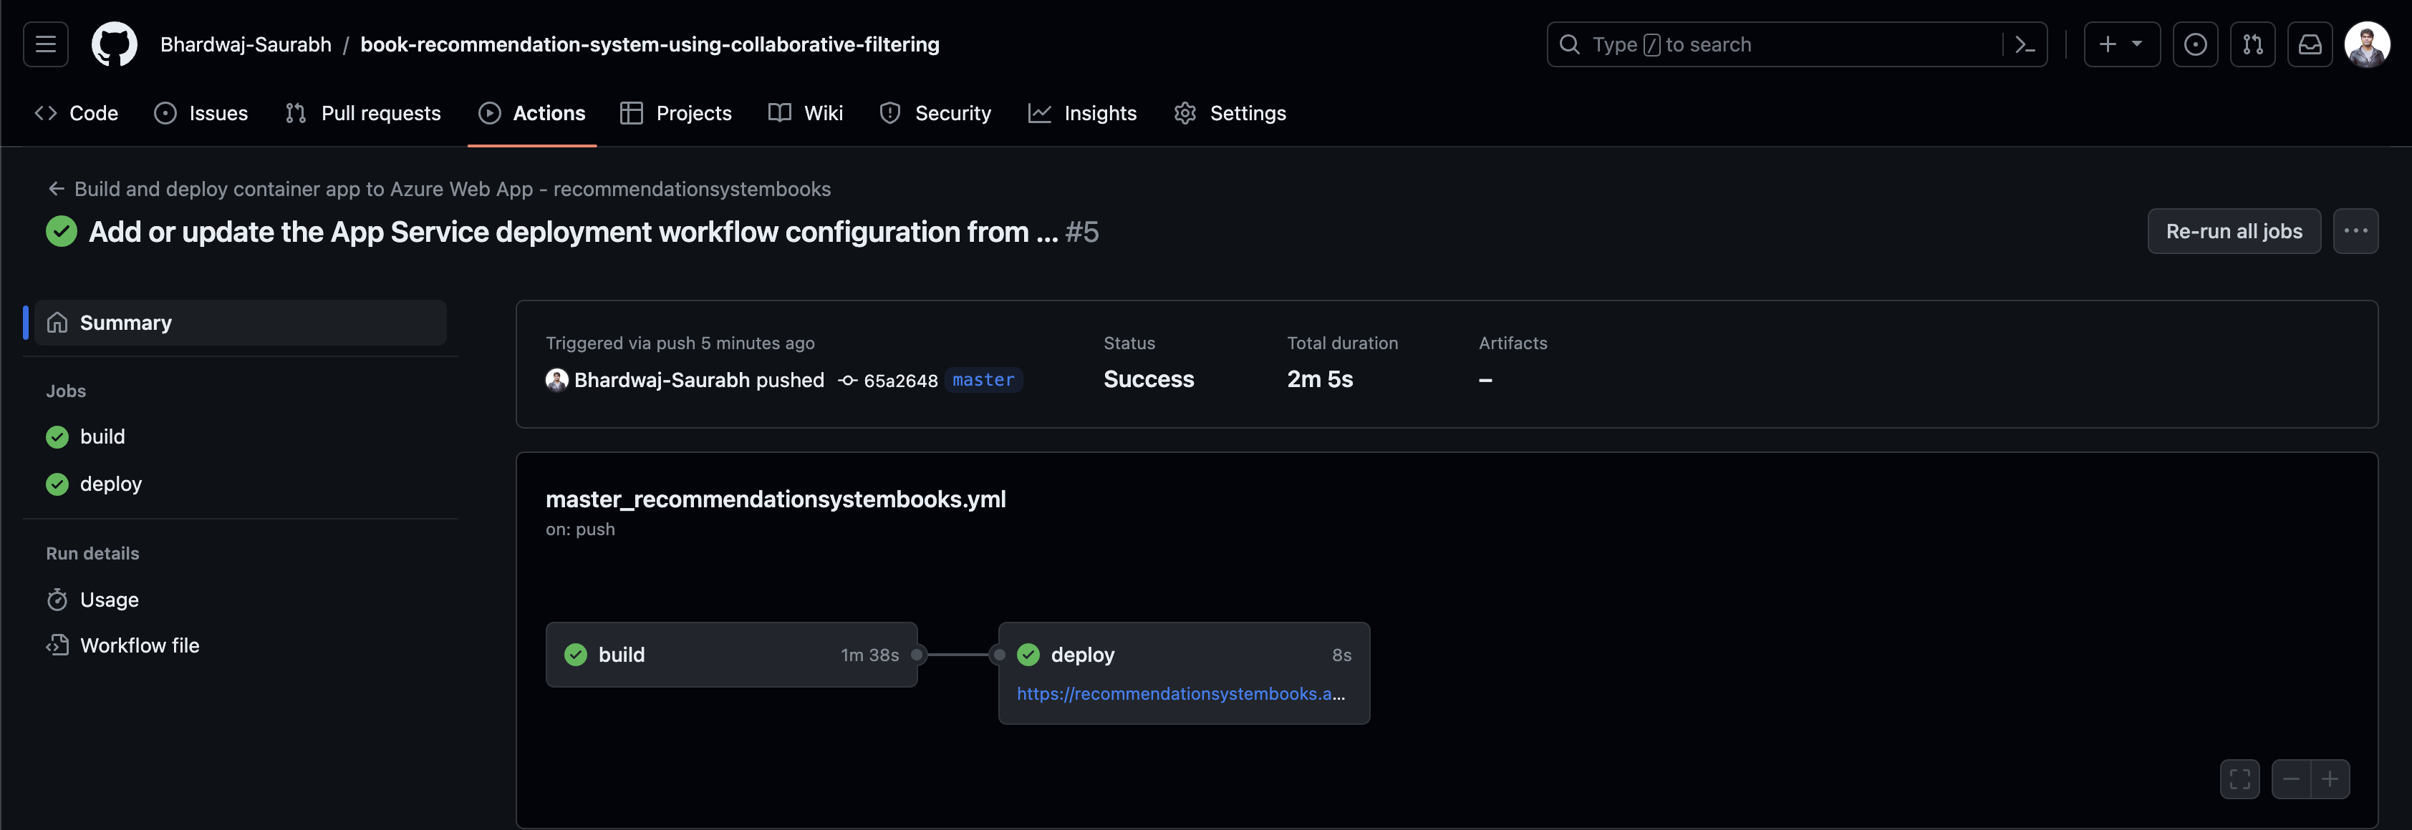
Task: Click back arrow to workflow runs
Action: point(56,189)
